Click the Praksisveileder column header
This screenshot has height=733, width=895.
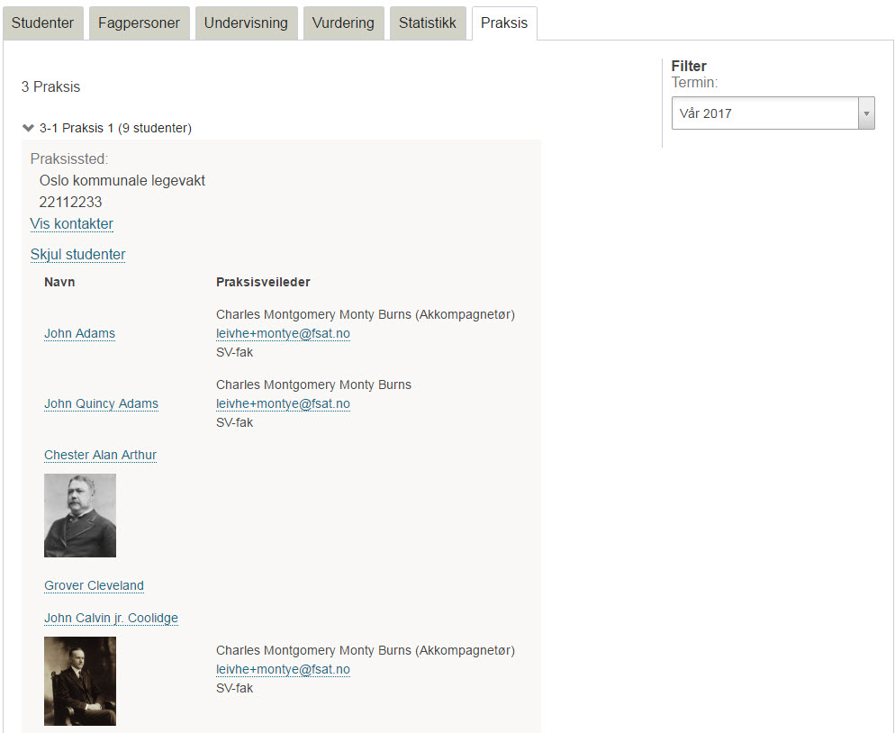[263, 282]
